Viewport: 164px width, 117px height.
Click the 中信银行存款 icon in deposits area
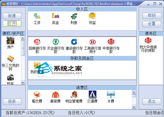click(111, 42)
